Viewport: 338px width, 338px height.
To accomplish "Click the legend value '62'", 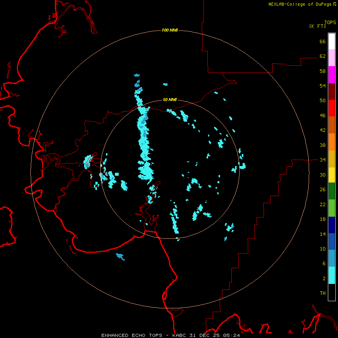I will (323, 56).
